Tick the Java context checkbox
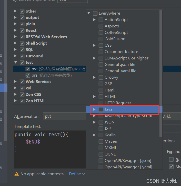The width and height of the screenshot is (181, 186). pos(101,109)
